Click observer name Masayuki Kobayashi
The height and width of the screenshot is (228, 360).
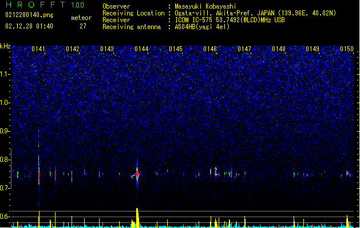pyautogui.click(x=205, y=6)
